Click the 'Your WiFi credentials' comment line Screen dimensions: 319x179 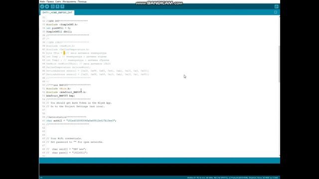(64, 138)
